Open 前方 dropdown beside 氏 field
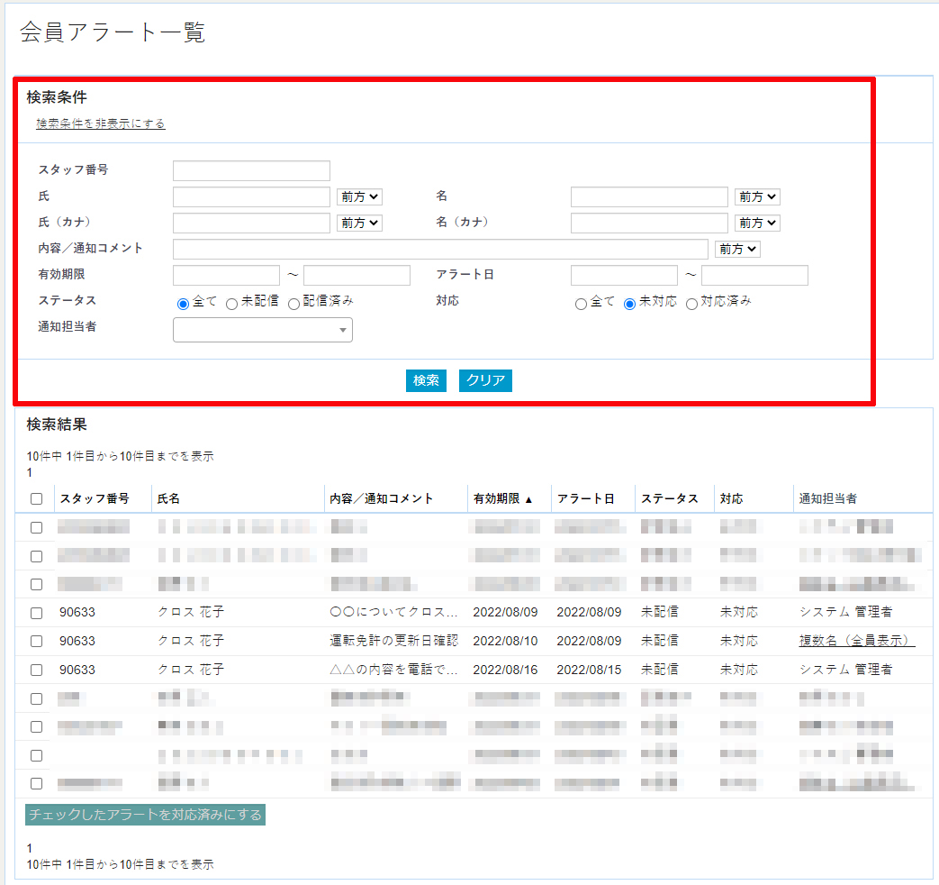 [x=359, y=196]
